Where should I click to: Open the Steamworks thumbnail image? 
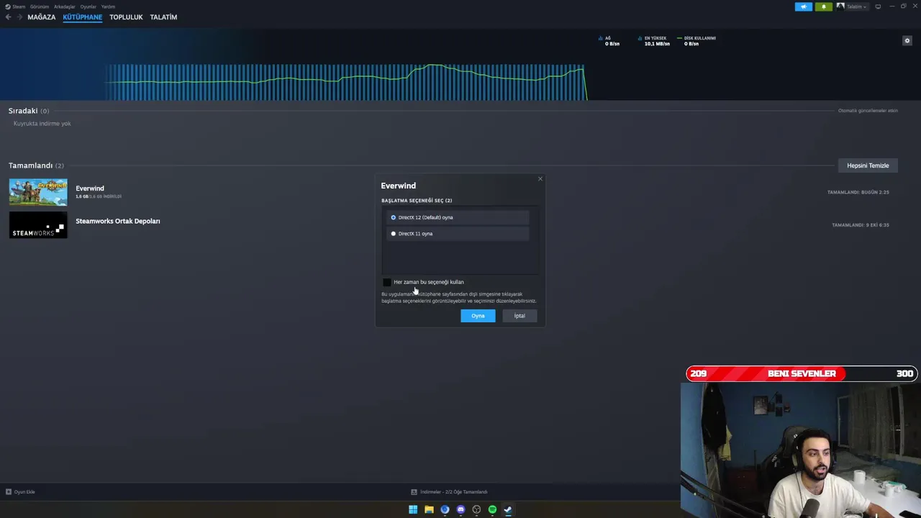pyautogui.click(x=38, y=224)
